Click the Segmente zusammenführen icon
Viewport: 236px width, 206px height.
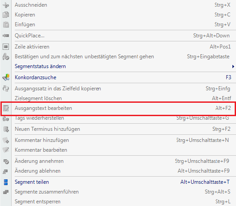[x=6, y=192]
